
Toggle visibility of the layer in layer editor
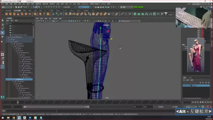point(184,86)
